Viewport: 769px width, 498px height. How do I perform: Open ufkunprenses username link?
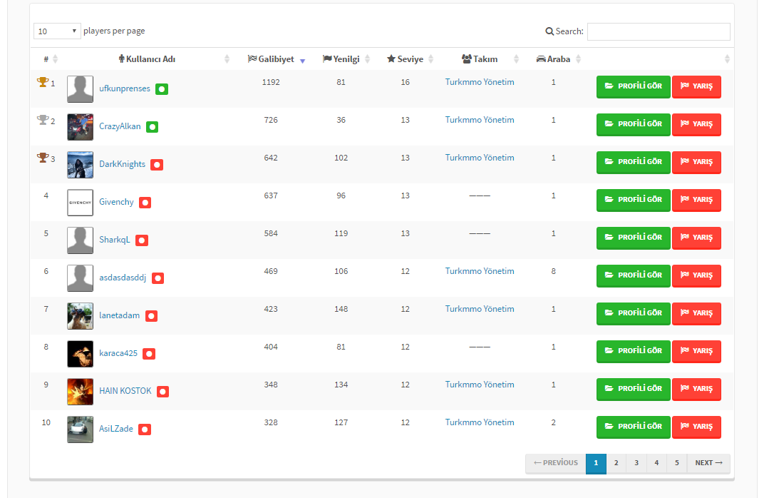coord(125,88)
